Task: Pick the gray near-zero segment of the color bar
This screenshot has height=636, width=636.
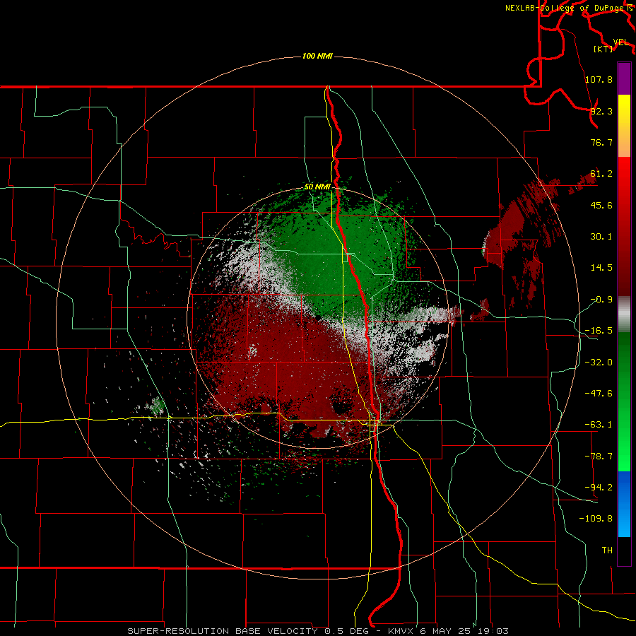Action: [624, 314]
